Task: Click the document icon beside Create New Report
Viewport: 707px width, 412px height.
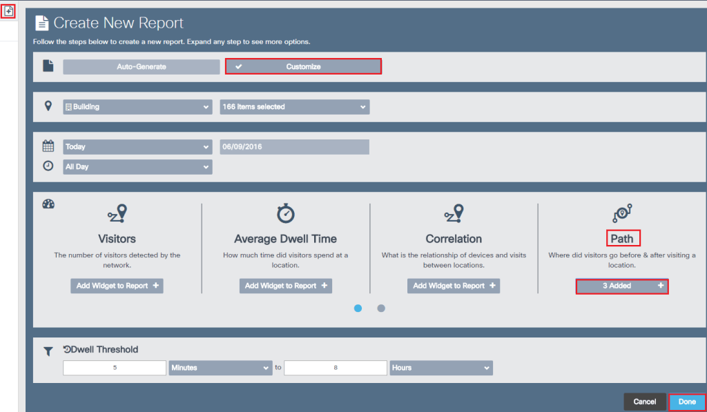Action: (42, 23)
